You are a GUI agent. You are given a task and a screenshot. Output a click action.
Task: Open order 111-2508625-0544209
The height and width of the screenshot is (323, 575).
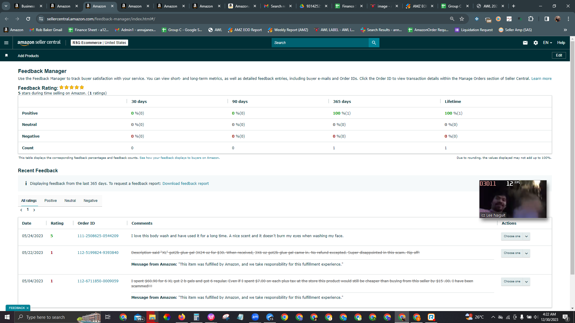(98, 236)
